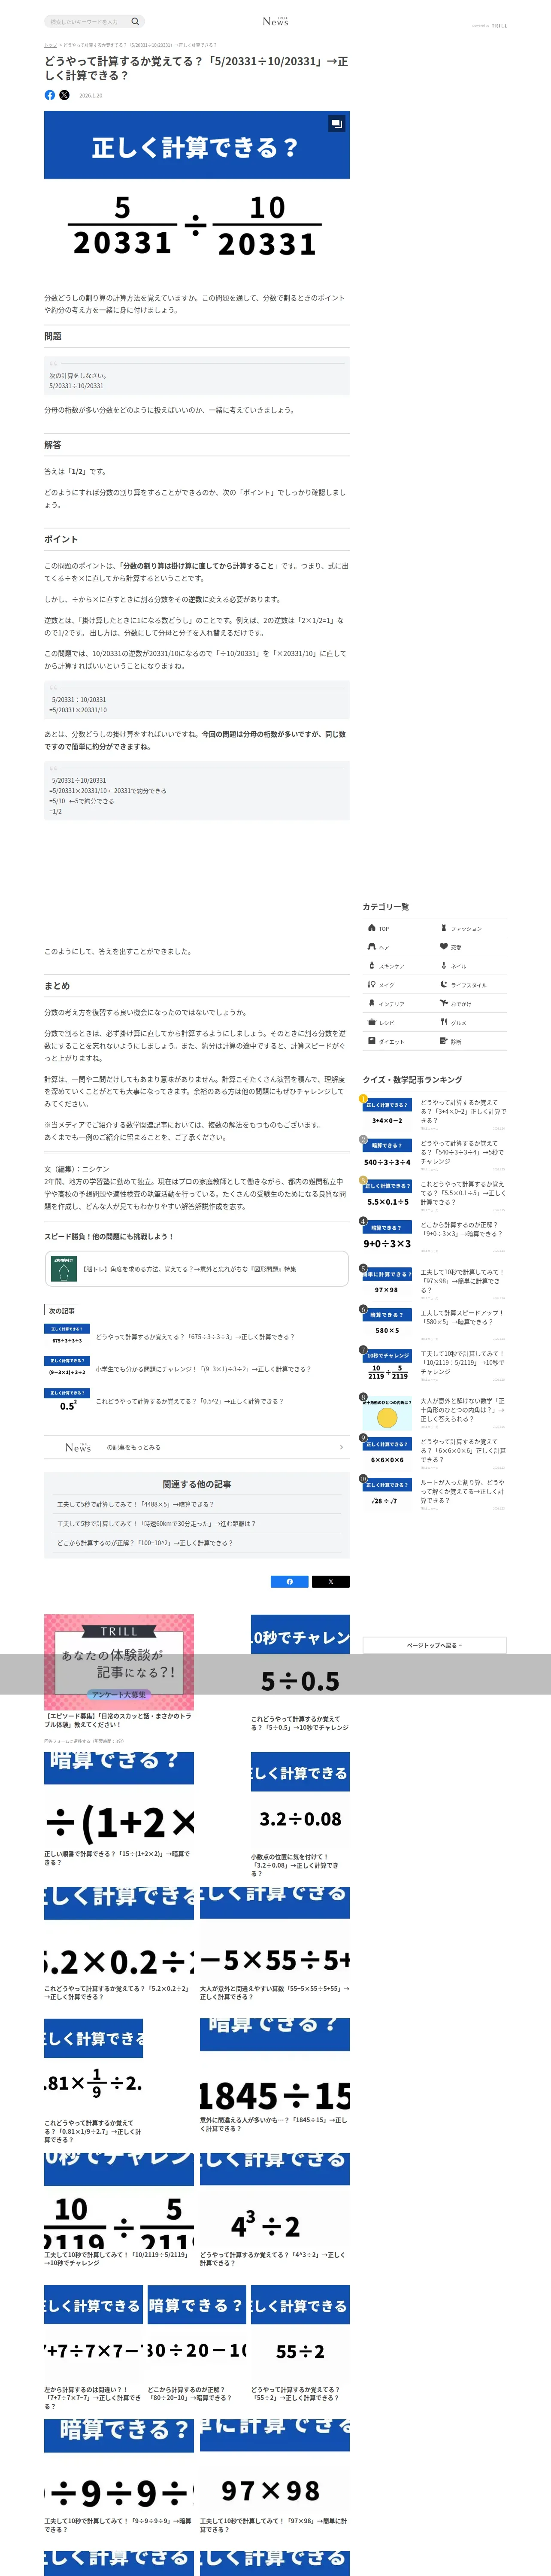Viewport: 551px width, 2576px height.
Task: Click the ページトップへ戻る button
Action: [x=434, y=1645]
